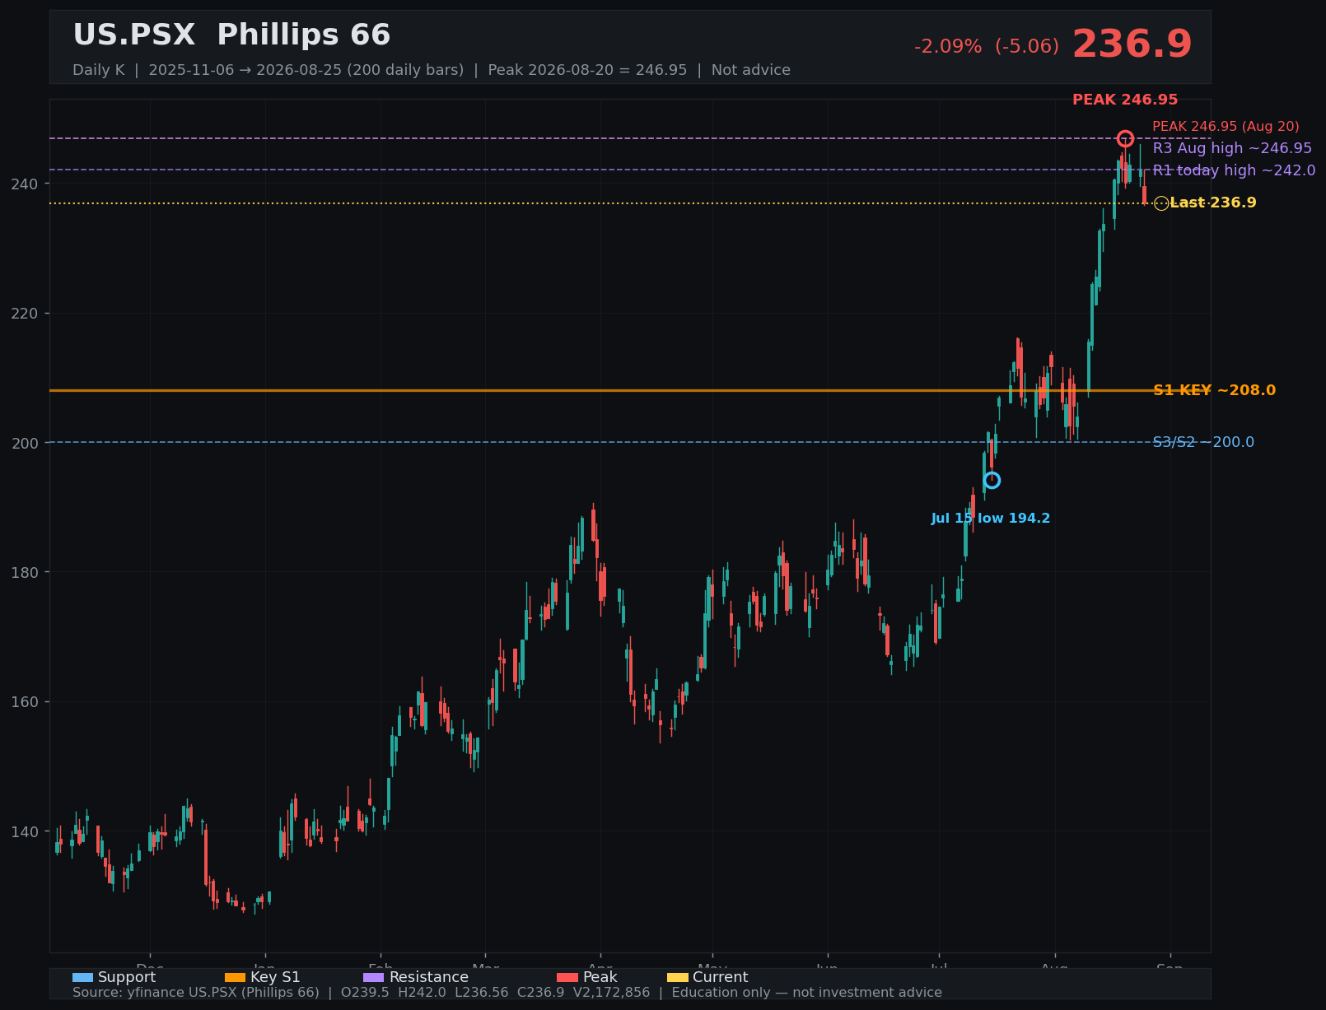
Task: Click the 'Last 236.9' label
Action: pos(1213,202)
